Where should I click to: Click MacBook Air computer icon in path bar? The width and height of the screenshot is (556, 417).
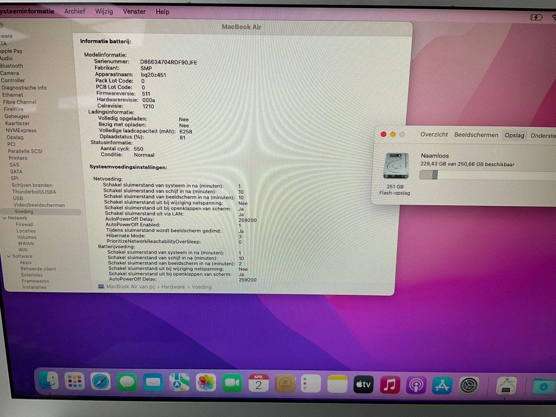[x=101, y=287]
